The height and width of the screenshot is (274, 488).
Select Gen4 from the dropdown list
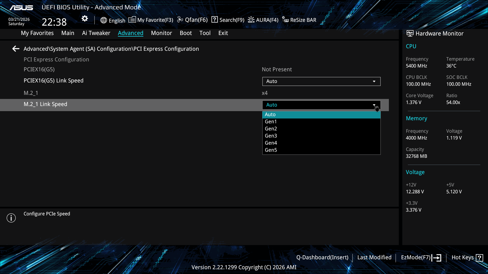pyautogui.click(x=271, y=143)
